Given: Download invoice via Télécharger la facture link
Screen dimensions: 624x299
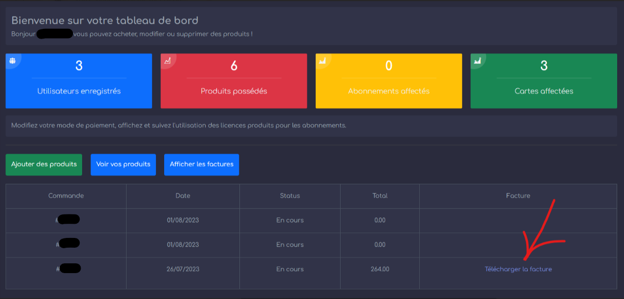Looking at the screenshot, I should pyautogui.click(x=518, y=269).
